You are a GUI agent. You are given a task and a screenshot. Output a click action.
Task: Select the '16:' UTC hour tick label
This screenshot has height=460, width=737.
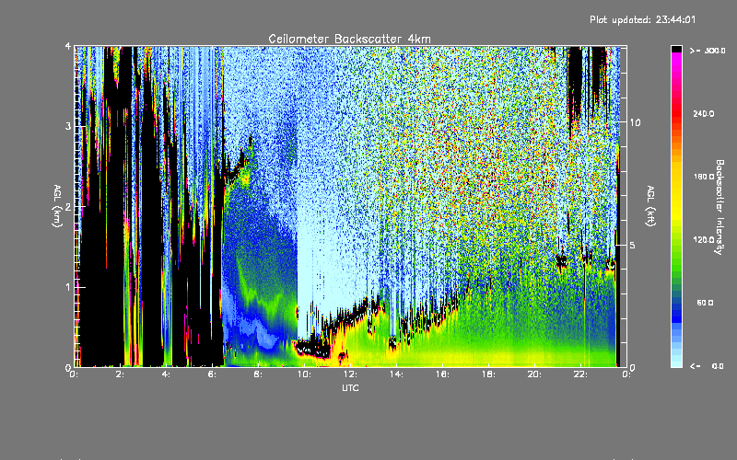443,374
